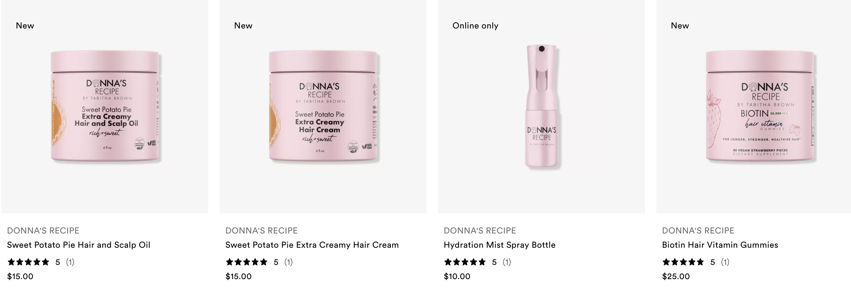Open the Biotin Hair Vitamin Gummies jar image
The width and height of the screenshot is (851, 293).
(754, 106)
